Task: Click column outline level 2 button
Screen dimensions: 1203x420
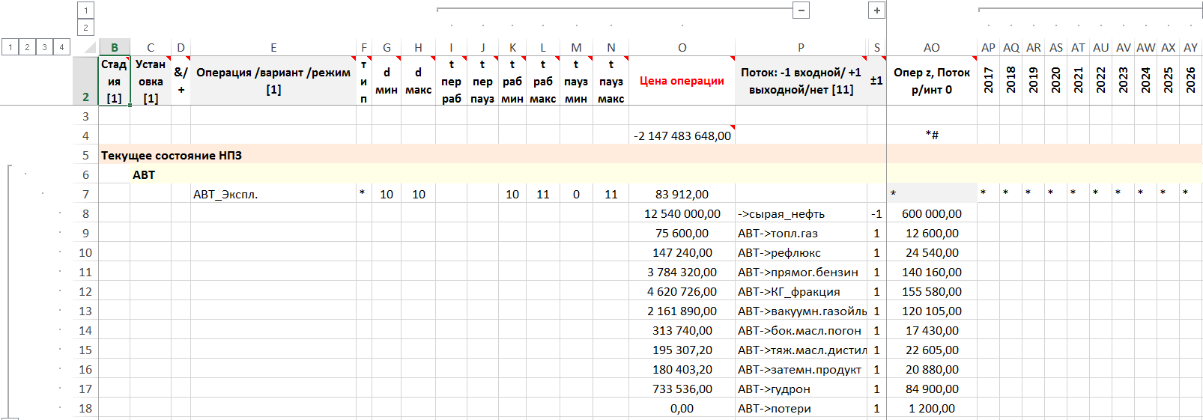Action: click(x=86, y=28)
